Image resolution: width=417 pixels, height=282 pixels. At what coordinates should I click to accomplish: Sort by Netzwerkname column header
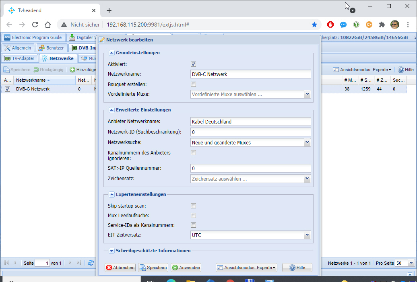(x=44, y=80)
